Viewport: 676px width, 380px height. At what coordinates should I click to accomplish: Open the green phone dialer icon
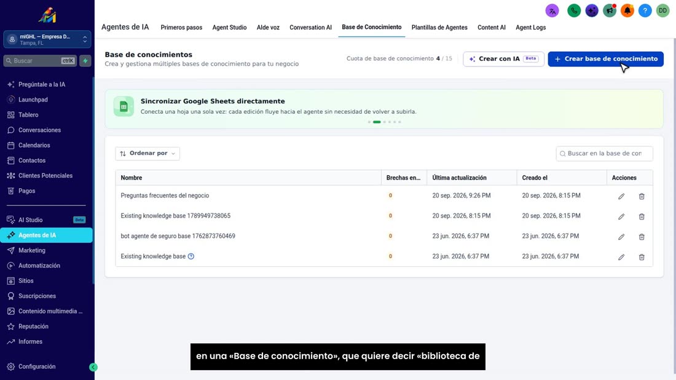574,11
